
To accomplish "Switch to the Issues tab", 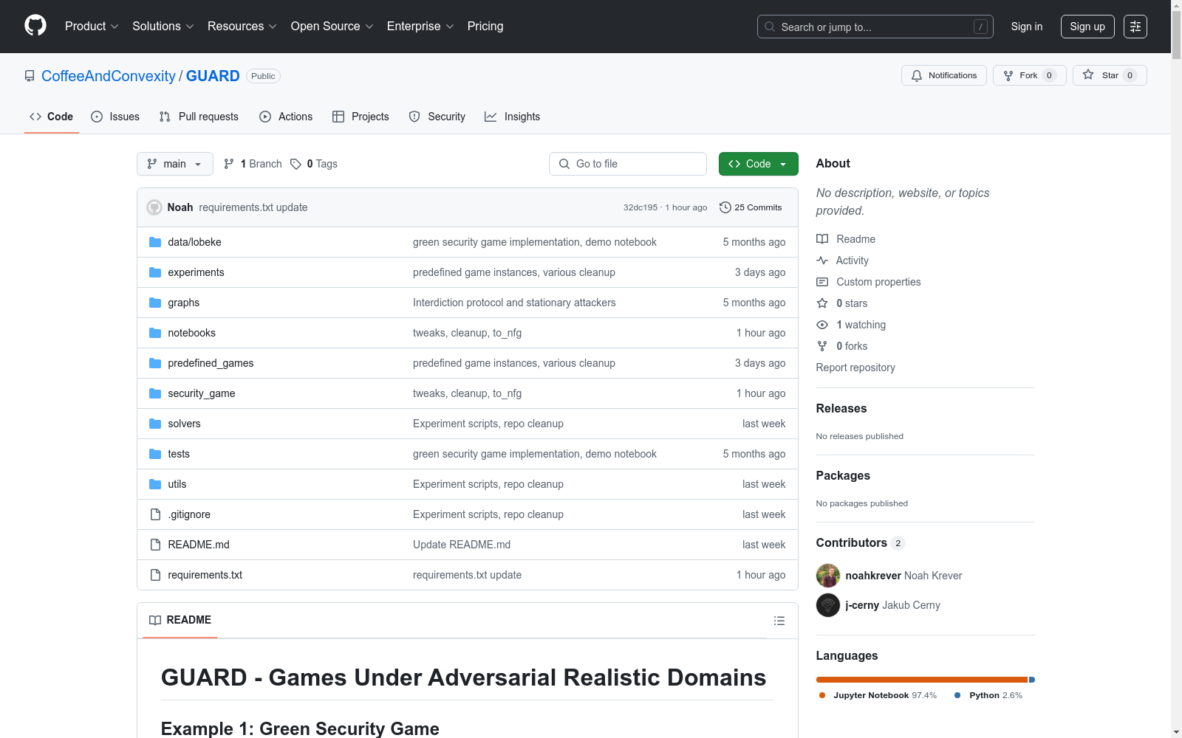I will [x=115, y=117].
